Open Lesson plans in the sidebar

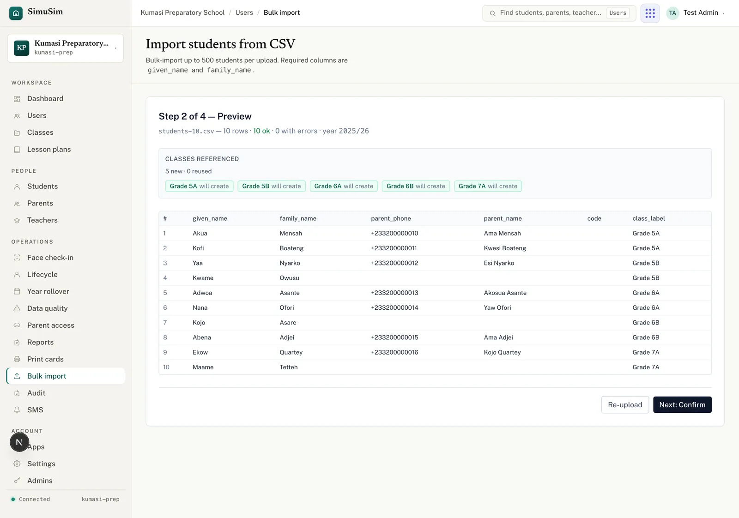(x=66, y=150)
